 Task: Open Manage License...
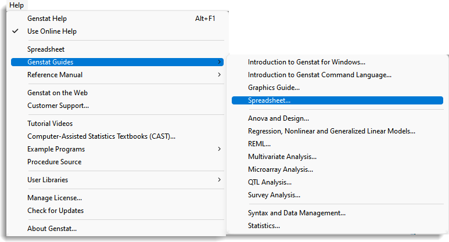pos(117,198)
